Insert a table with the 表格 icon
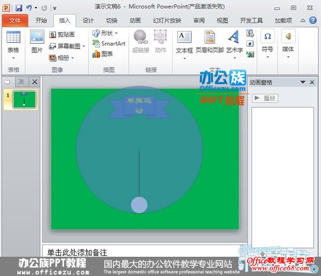 13,42
